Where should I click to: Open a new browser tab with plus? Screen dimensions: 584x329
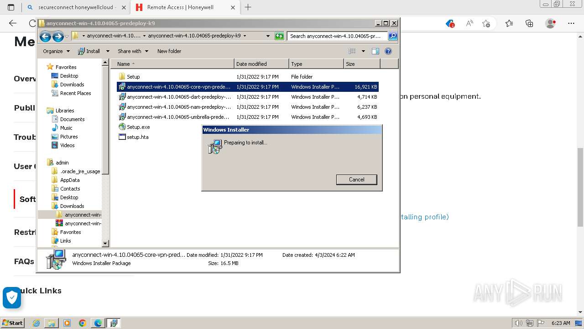[x=248, y=7]
